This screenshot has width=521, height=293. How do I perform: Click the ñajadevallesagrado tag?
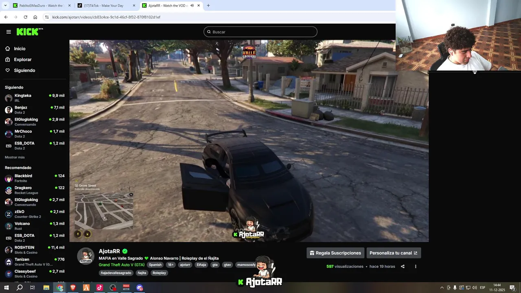[116, 273]
